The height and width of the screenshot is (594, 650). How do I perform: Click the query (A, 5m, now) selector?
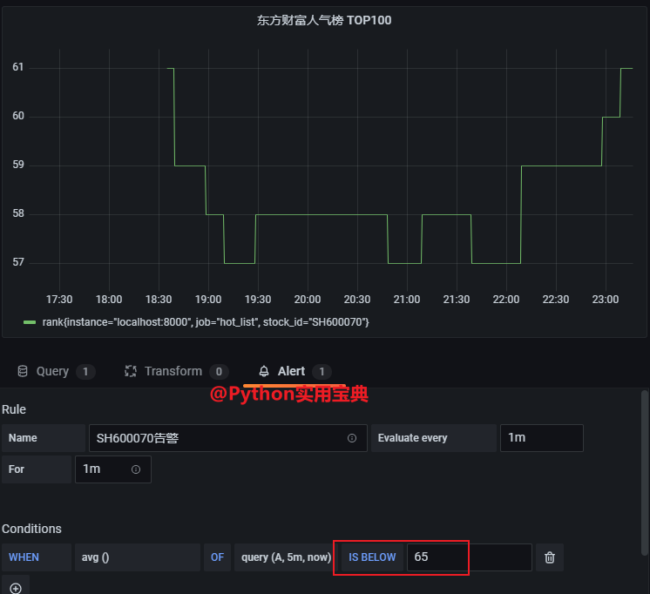(x=286, y=557)
